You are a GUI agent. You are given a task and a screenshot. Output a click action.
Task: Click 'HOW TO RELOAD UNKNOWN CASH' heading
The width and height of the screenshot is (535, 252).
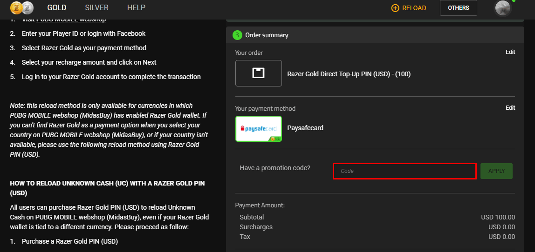coord(108,188)
